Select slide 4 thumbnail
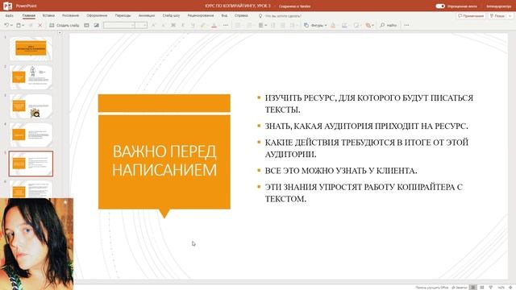 click(x=31, y=135)
